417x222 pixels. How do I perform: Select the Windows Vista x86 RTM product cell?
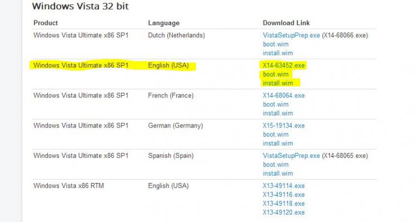click(x=68, y=186)
